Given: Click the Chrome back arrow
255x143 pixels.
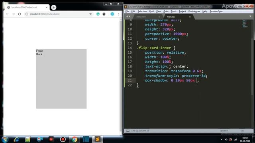Looking at the screenshot, I should point(8,14).
